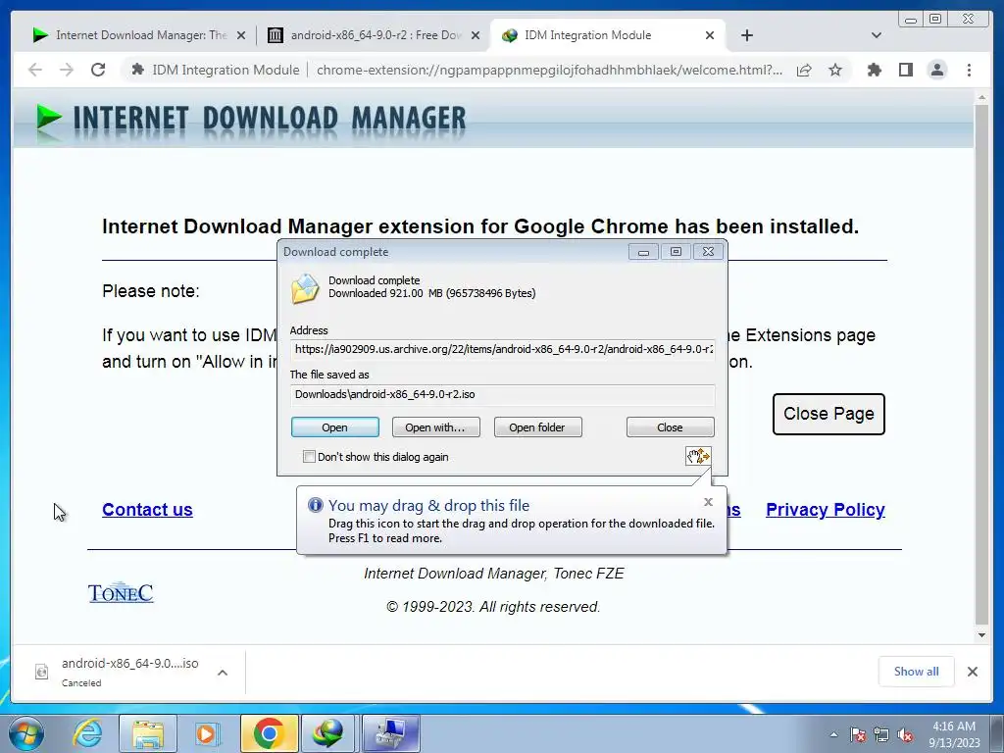Reload the page in Chrome
This screenshot has width=1004, height=753.
coord(98,70)
